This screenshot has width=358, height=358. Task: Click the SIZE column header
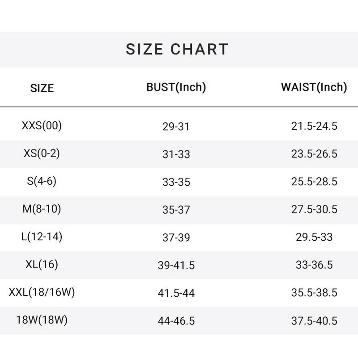pos(42,88)
